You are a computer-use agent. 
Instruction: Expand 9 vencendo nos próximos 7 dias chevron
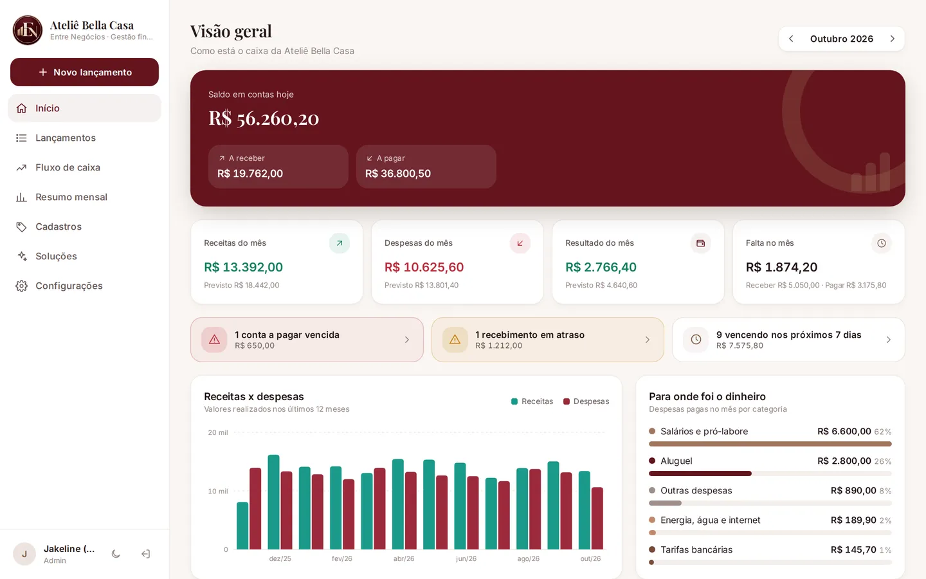point(888,340)
